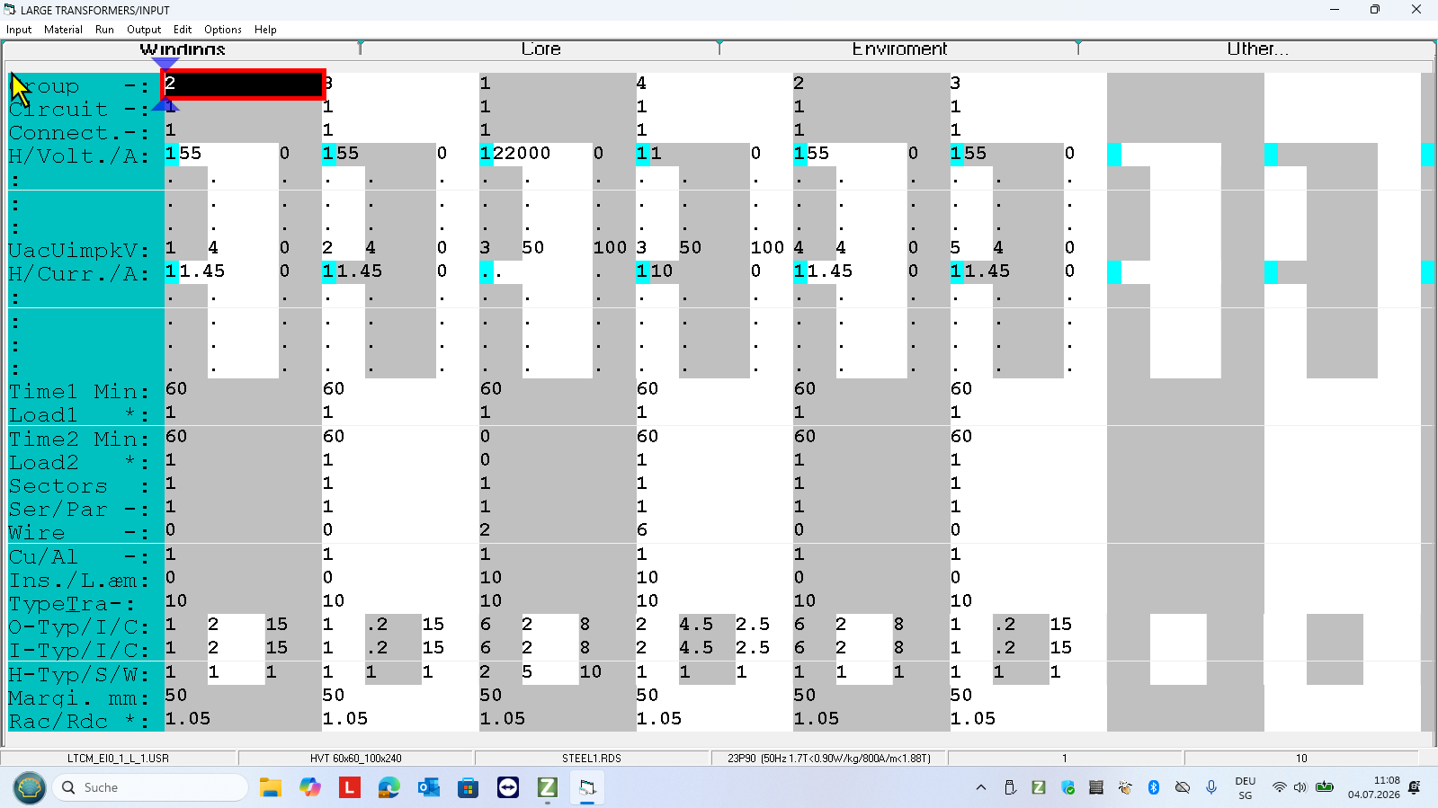Open the Material menu
Image resolution: width=1438 pixels, height=808 pixels.
pos(63,30)
